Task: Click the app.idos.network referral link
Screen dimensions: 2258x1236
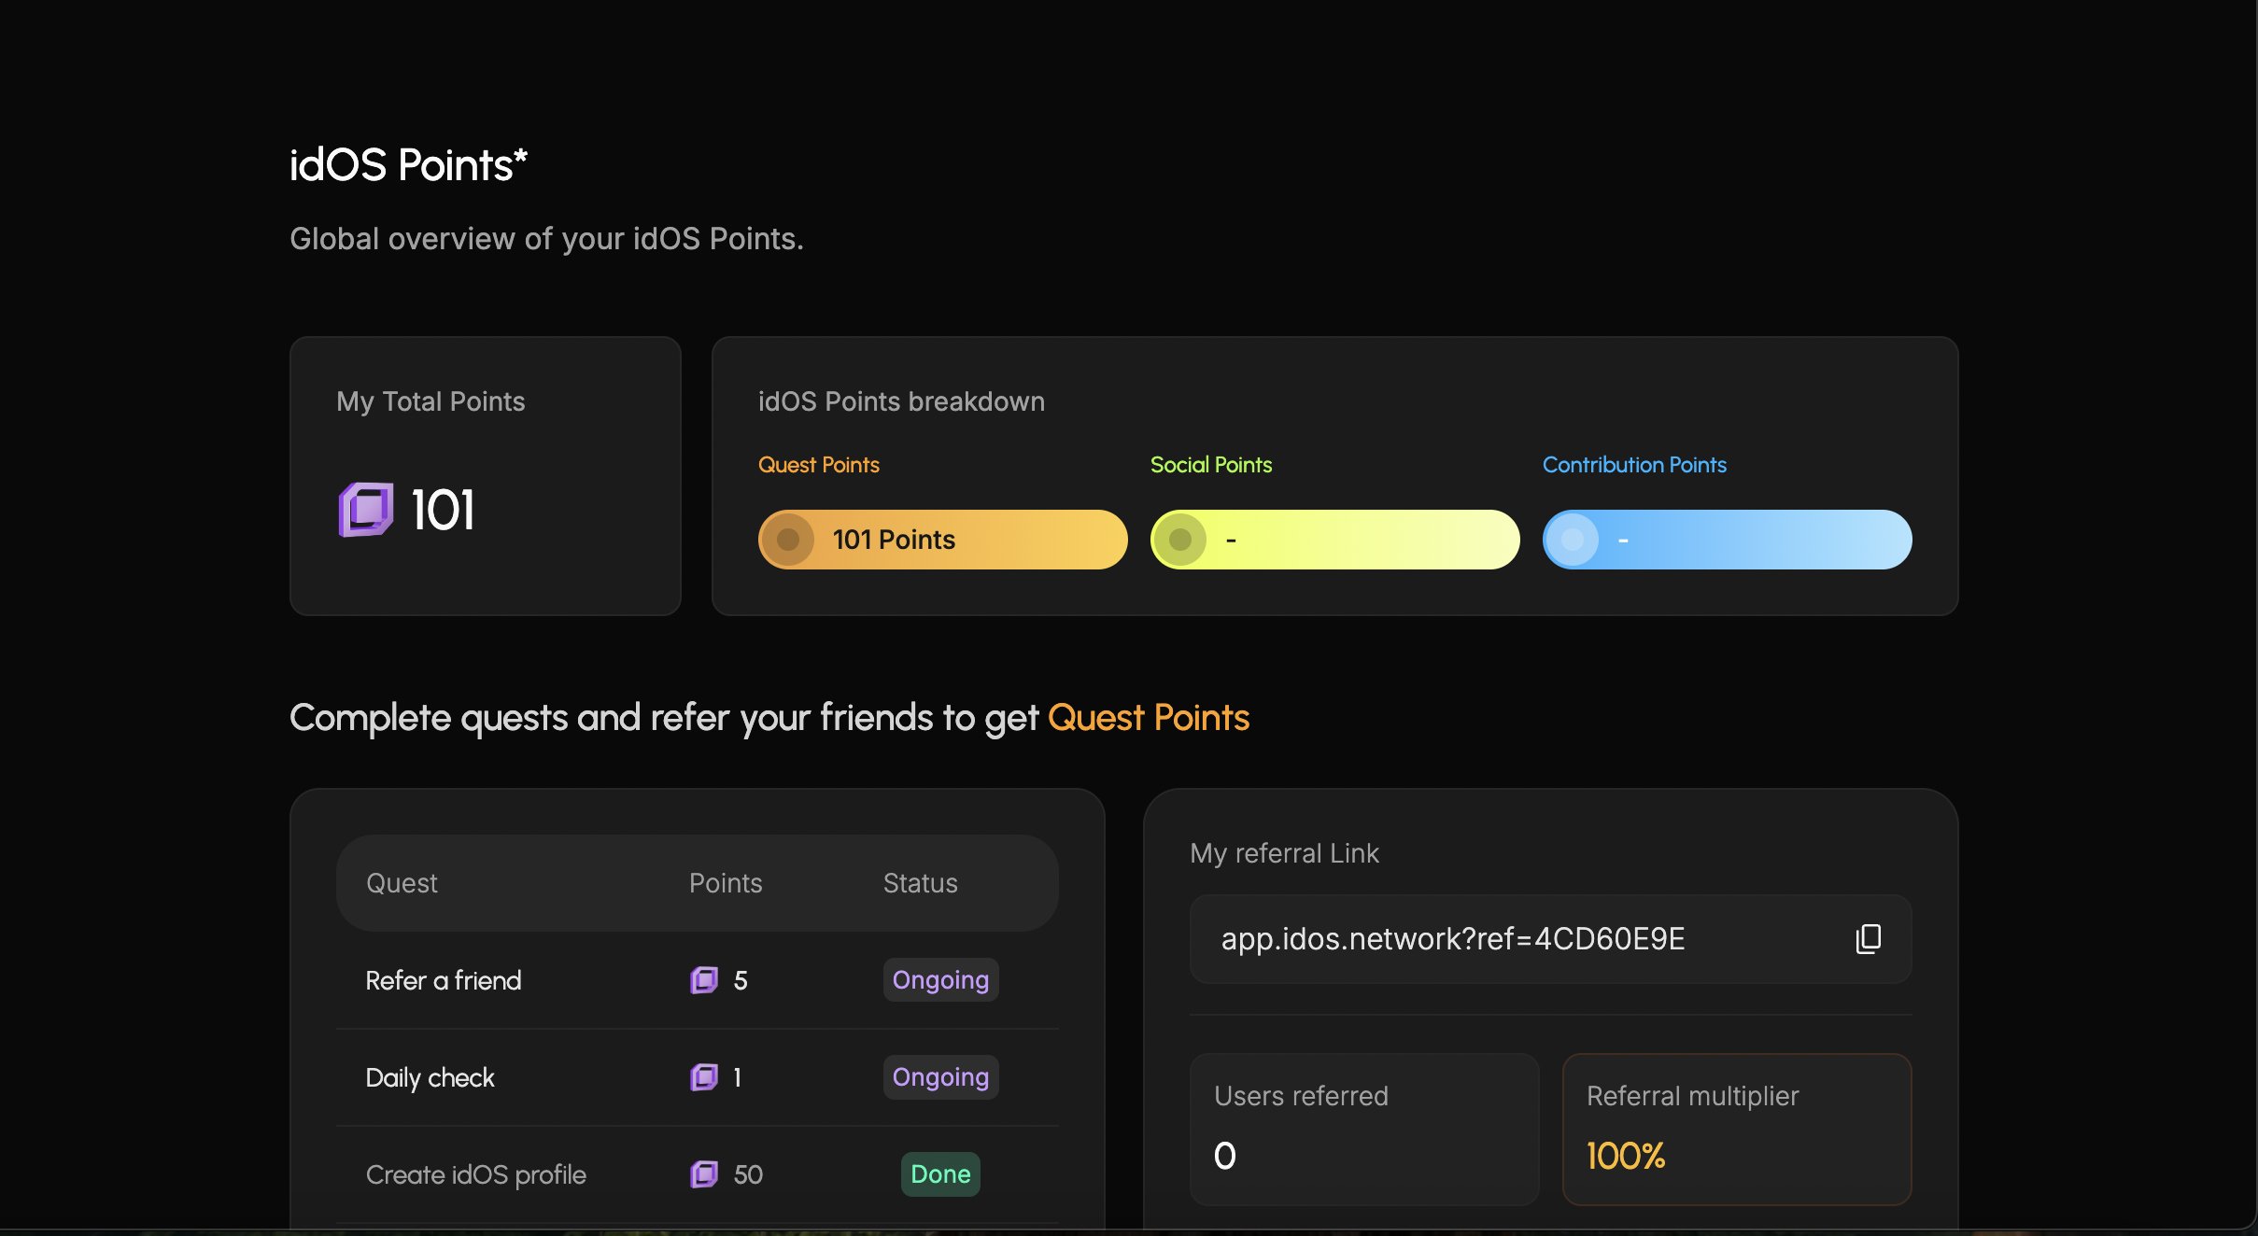Action: [1452, 939]
